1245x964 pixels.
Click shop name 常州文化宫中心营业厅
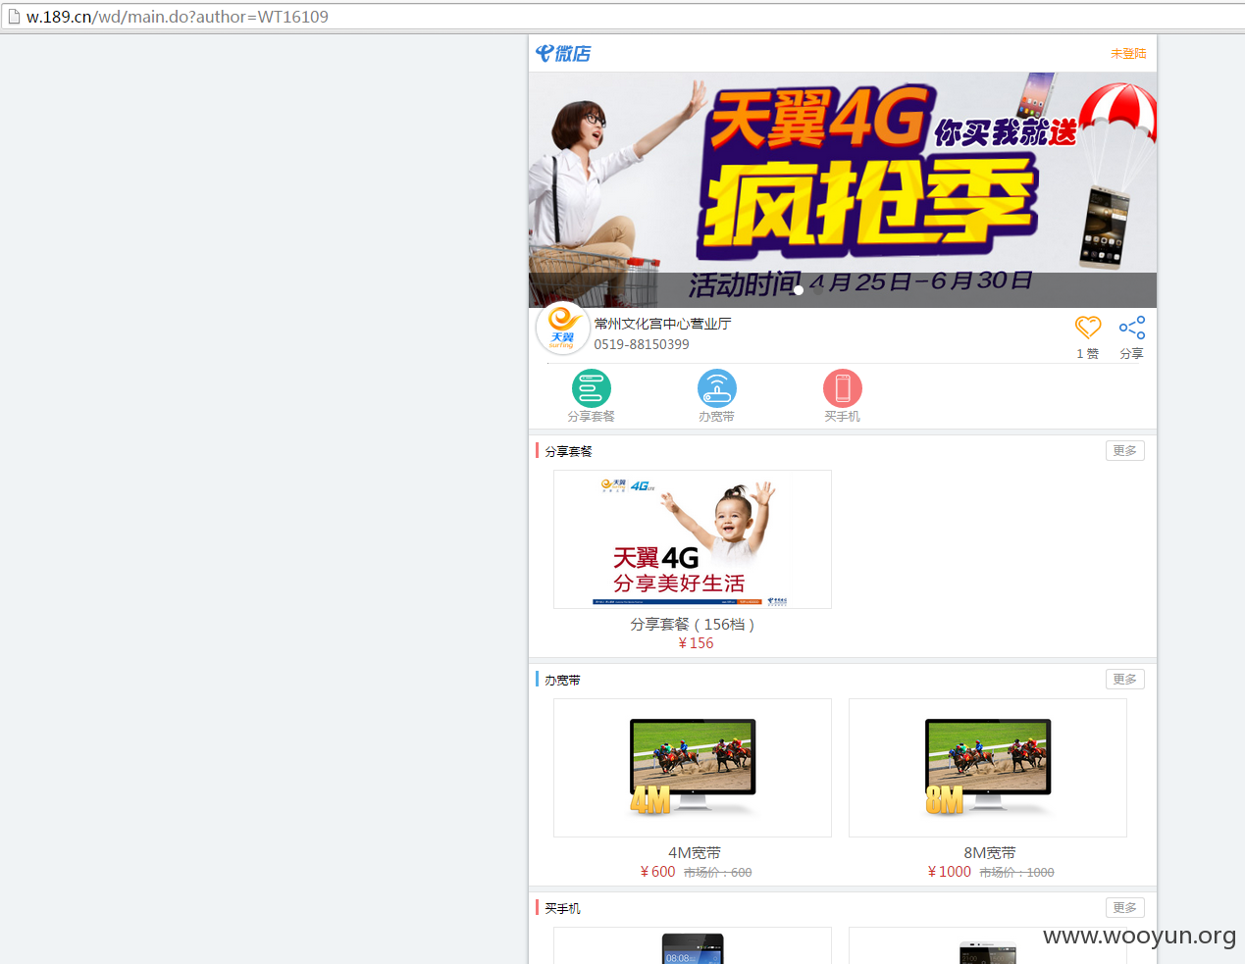[x=662, y=324]
